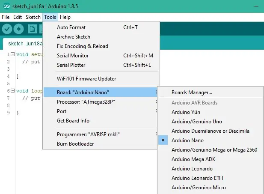Click Get Board Info
Viewport: 264px width, 194px height.
pyautogui.click(x=101, y=121)
